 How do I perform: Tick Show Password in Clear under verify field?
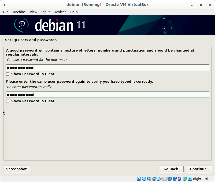8,101
